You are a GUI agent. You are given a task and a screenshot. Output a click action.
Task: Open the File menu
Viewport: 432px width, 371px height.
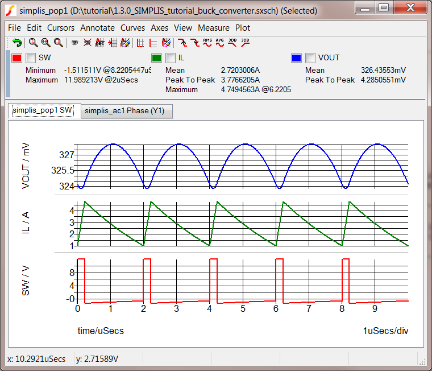[14, 28]
